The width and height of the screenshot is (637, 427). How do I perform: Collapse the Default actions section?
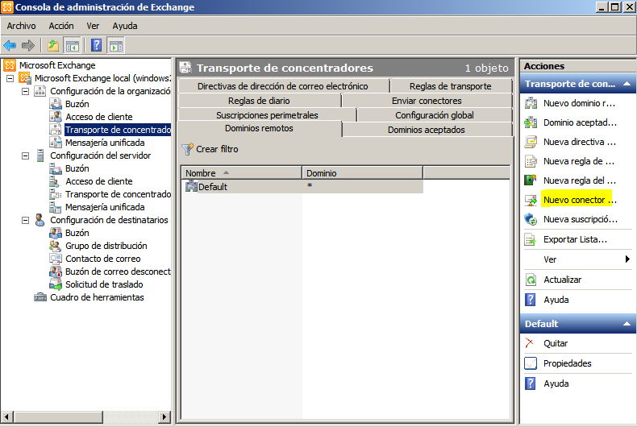627,324
